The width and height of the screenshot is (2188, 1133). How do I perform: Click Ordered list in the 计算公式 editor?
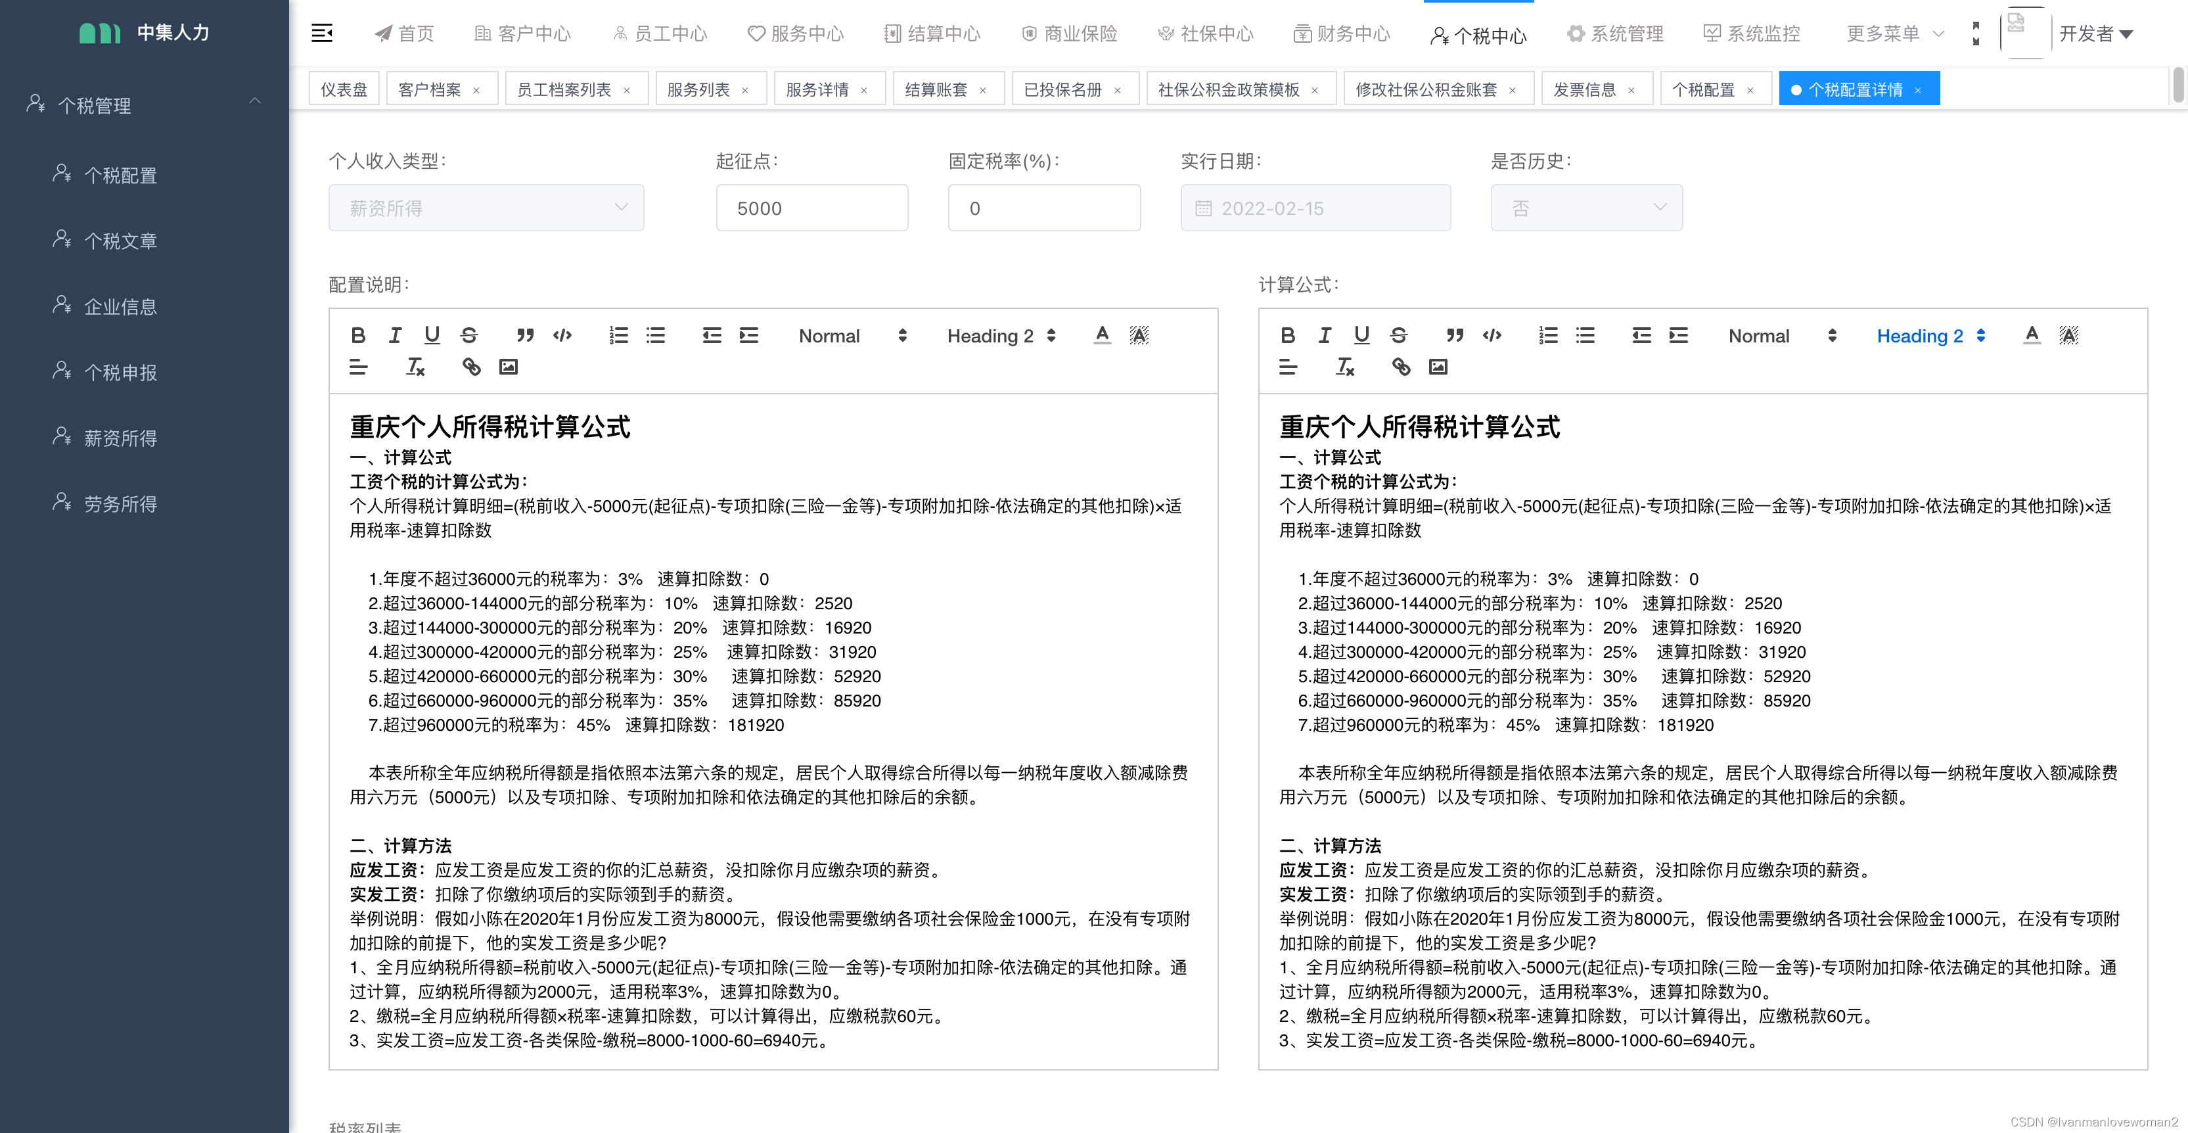(x=1549, y=335)
